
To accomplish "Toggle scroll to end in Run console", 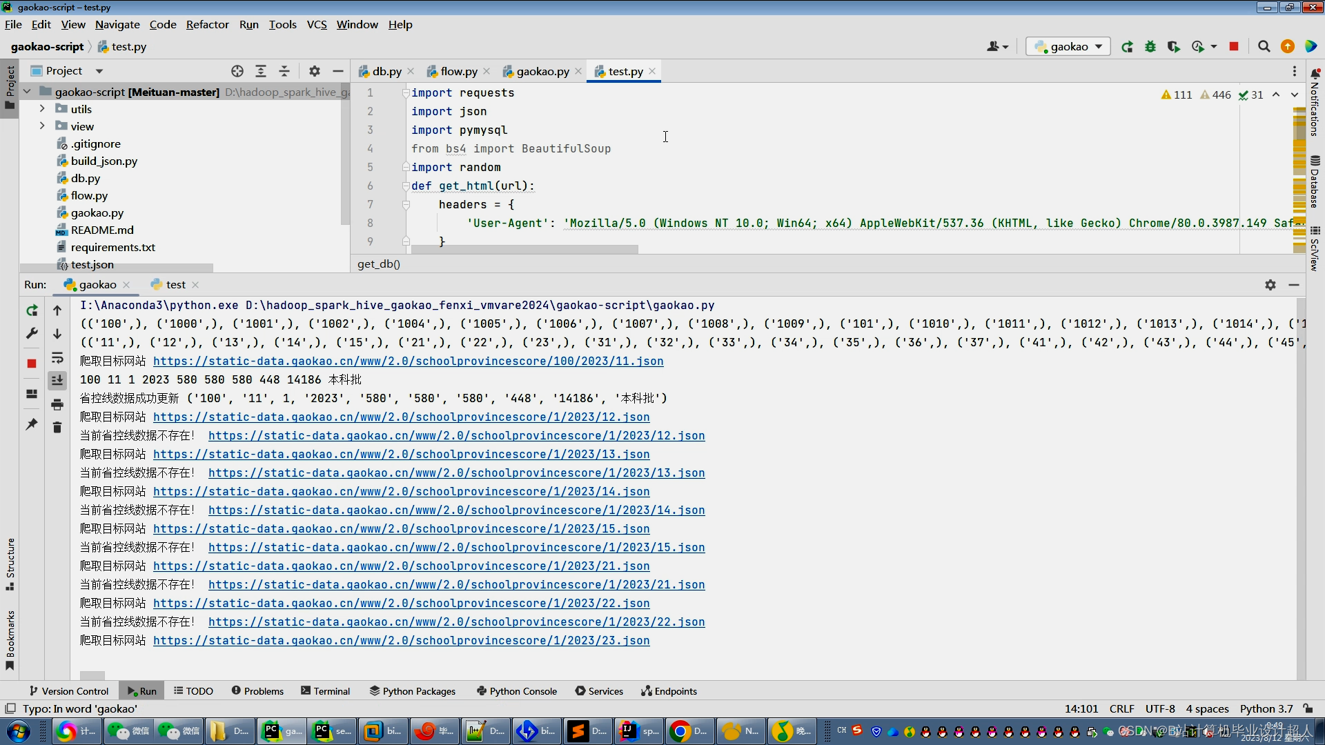I will pos(57,380).
